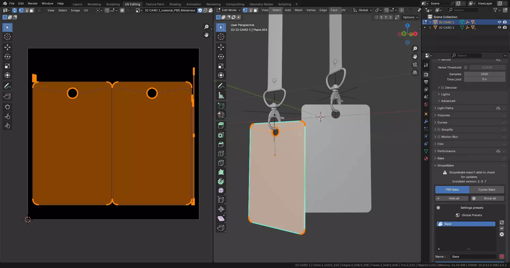Select the Pinch tool in UV editor

tap(7, 126)
